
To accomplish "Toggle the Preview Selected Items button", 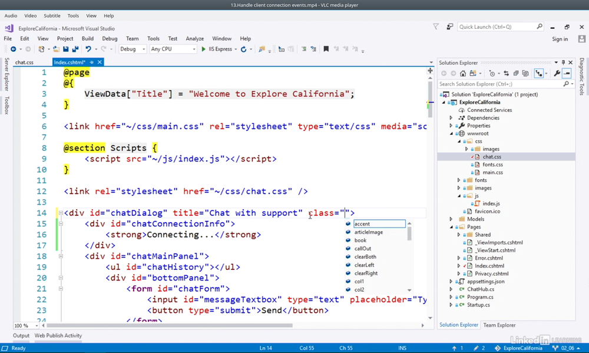I will [x=567, y=73].
